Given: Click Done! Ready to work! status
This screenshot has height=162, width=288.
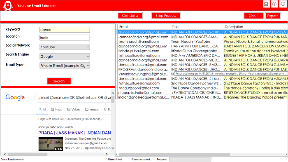Looking at the screenshot, I should [12, 160].
